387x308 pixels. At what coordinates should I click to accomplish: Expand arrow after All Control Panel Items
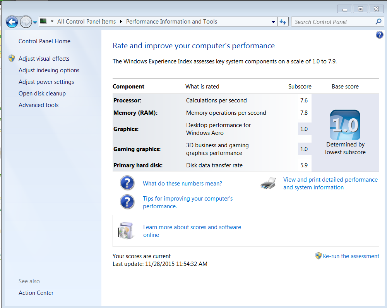click(x=121, y=22)
